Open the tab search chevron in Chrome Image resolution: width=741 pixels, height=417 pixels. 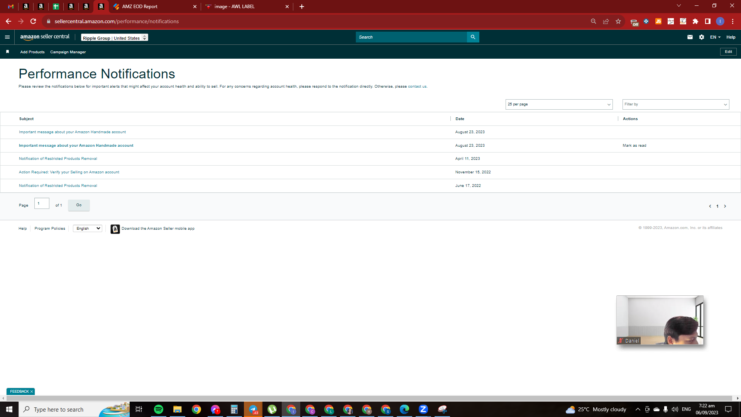click(x=679, y=6)
